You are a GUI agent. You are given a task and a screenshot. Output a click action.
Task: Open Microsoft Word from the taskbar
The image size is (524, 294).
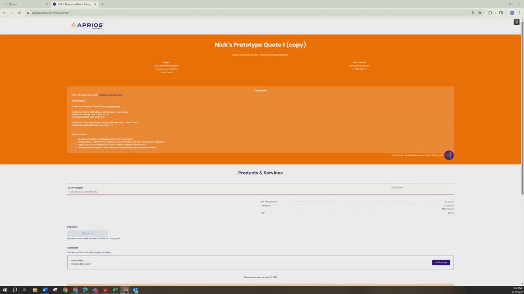[x=45, y=290]
